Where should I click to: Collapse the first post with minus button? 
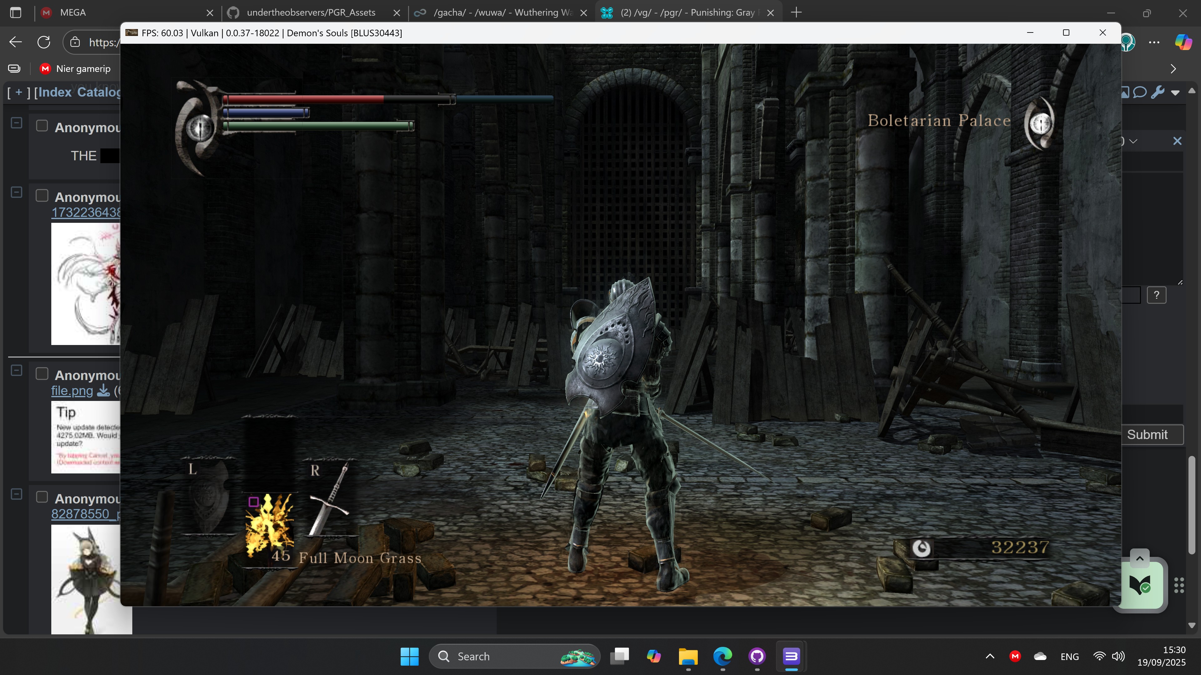[x=16, y=122]
